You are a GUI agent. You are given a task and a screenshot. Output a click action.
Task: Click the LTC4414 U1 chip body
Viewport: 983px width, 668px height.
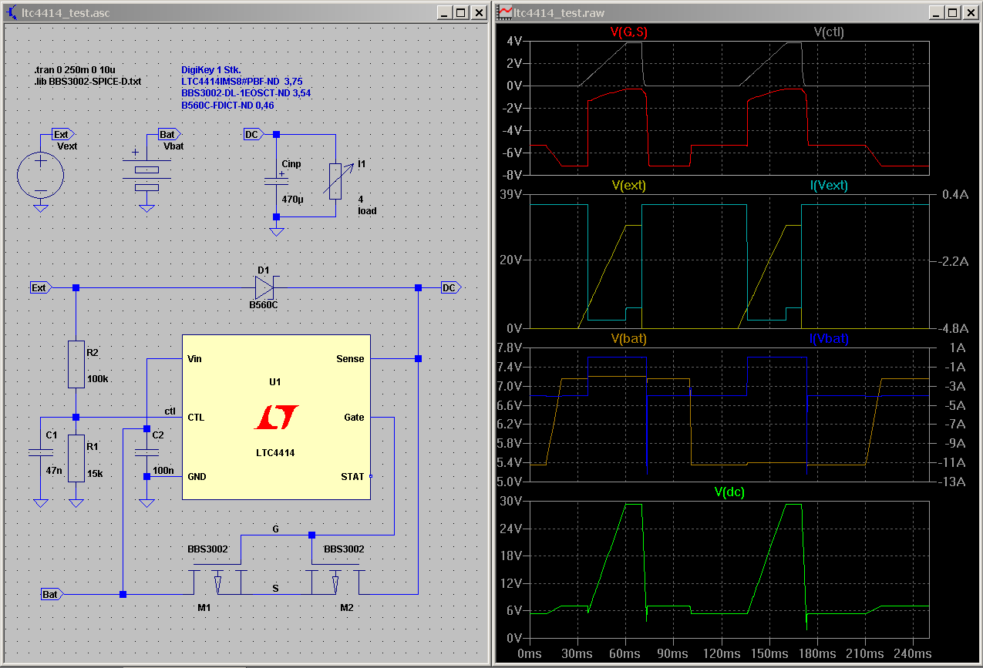tap(276, 417)
